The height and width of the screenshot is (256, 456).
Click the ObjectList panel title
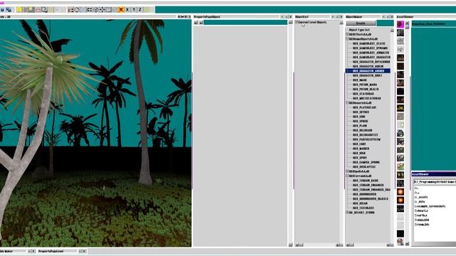[x=301, y=17]
